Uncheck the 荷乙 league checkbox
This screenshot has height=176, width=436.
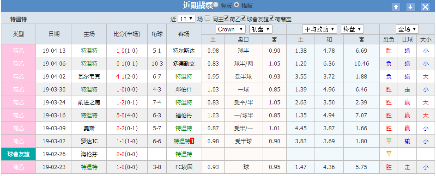226,18
